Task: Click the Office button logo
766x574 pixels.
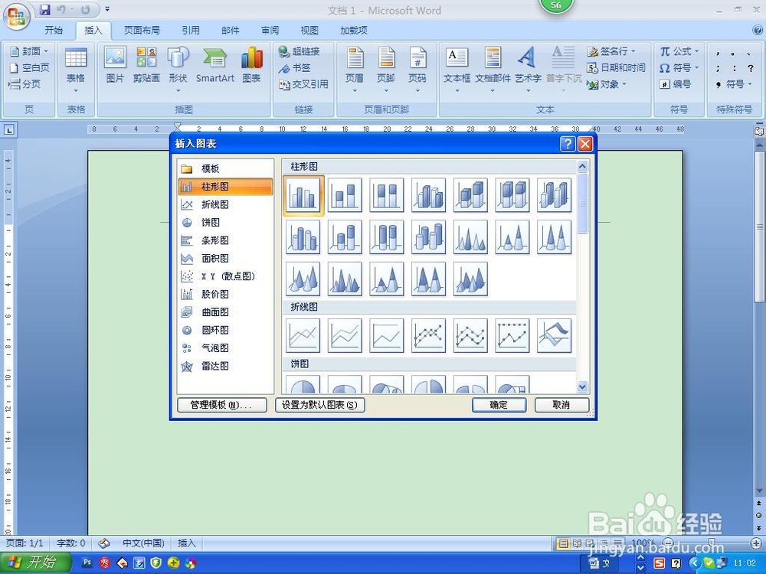Action: 17,17
